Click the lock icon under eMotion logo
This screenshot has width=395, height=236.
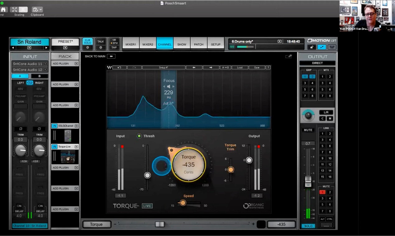point(311,47)
